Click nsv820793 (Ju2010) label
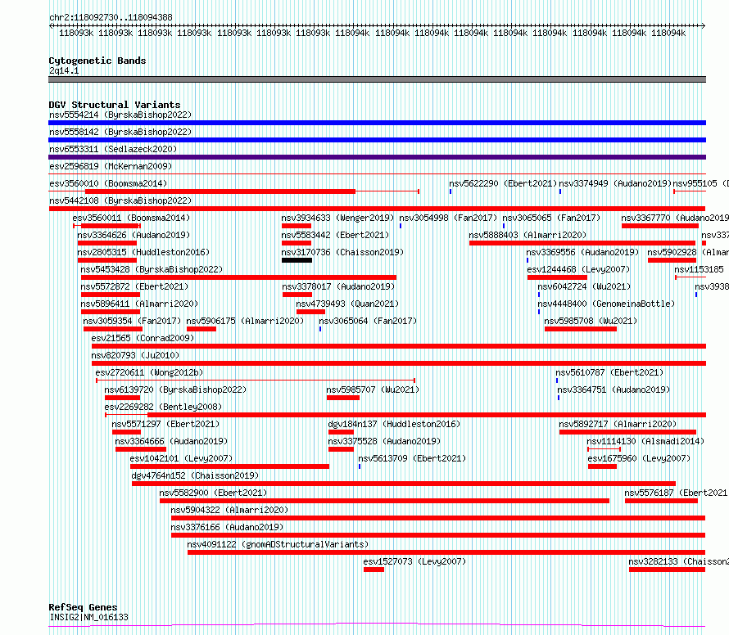729x635 pixels. [135, 355]
